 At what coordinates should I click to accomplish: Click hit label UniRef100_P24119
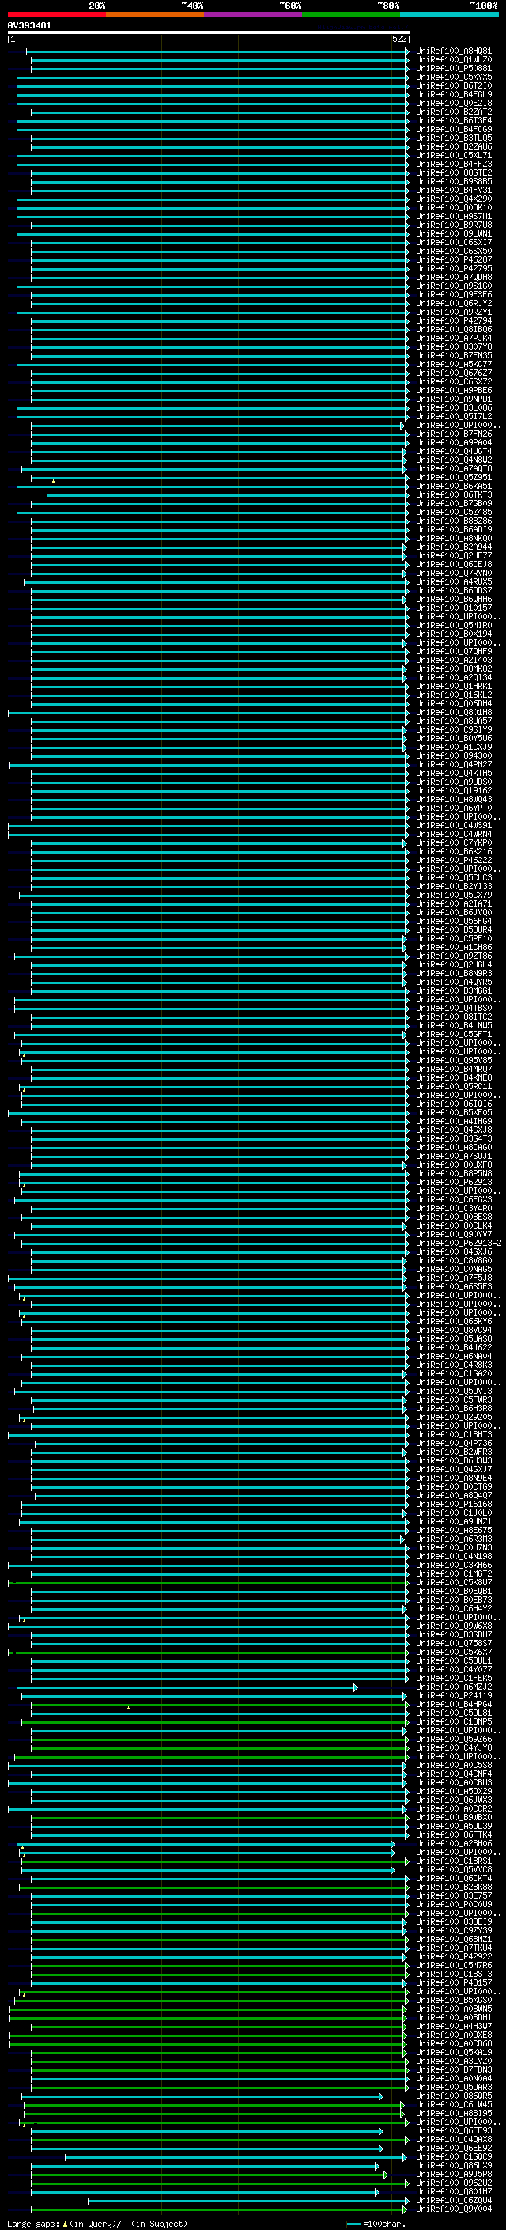tap(454, 1695)
